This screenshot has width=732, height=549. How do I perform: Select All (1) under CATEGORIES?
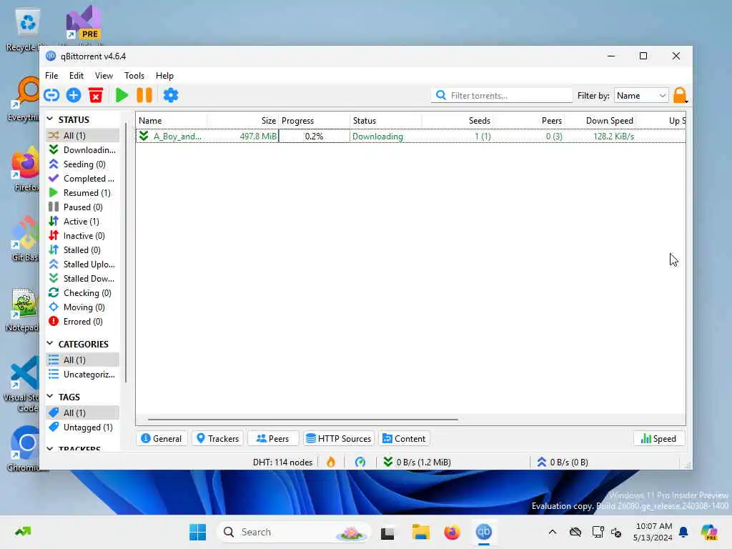tap(82, 360)
